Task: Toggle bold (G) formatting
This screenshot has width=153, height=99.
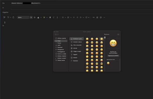Action: click(x=50, y=17)
